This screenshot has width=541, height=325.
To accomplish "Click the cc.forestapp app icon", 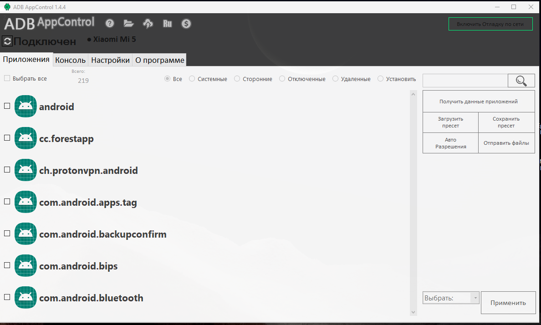I will (x=26, y=138).
